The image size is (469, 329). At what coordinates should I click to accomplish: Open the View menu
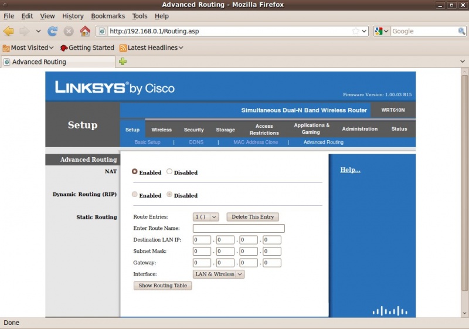point(47,16)
